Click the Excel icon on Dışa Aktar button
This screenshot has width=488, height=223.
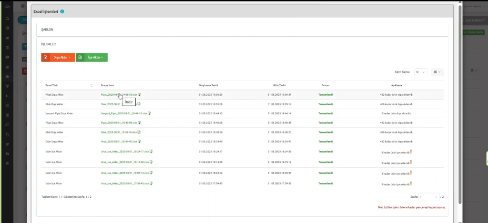click(45, 57)
